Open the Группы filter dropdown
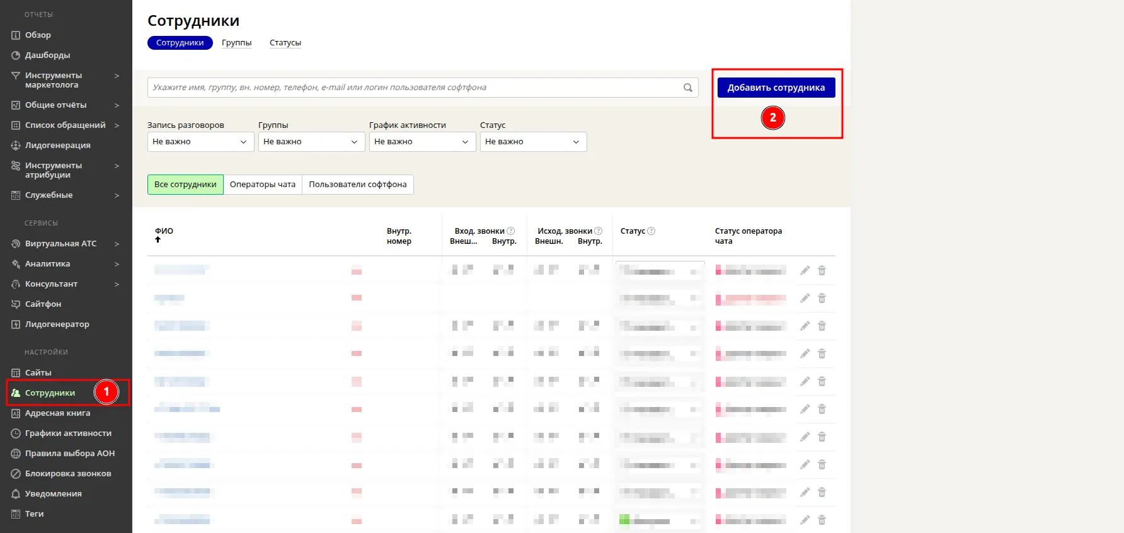This screenshot has height=533, width=1124. pyautogui.click(x=311, y=142)
